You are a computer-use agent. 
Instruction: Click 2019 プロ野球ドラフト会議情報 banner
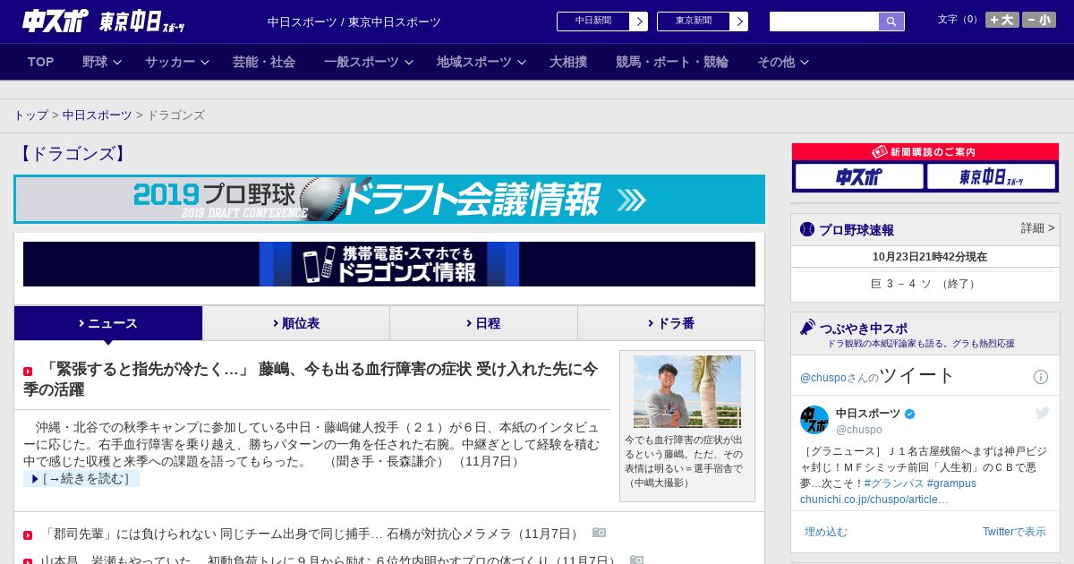389,199
